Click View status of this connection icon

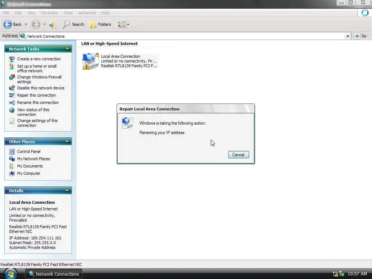[12, 110]
